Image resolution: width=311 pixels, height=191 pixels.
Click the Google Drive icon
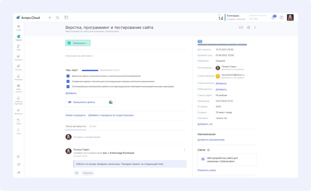(x=111, y=102)
